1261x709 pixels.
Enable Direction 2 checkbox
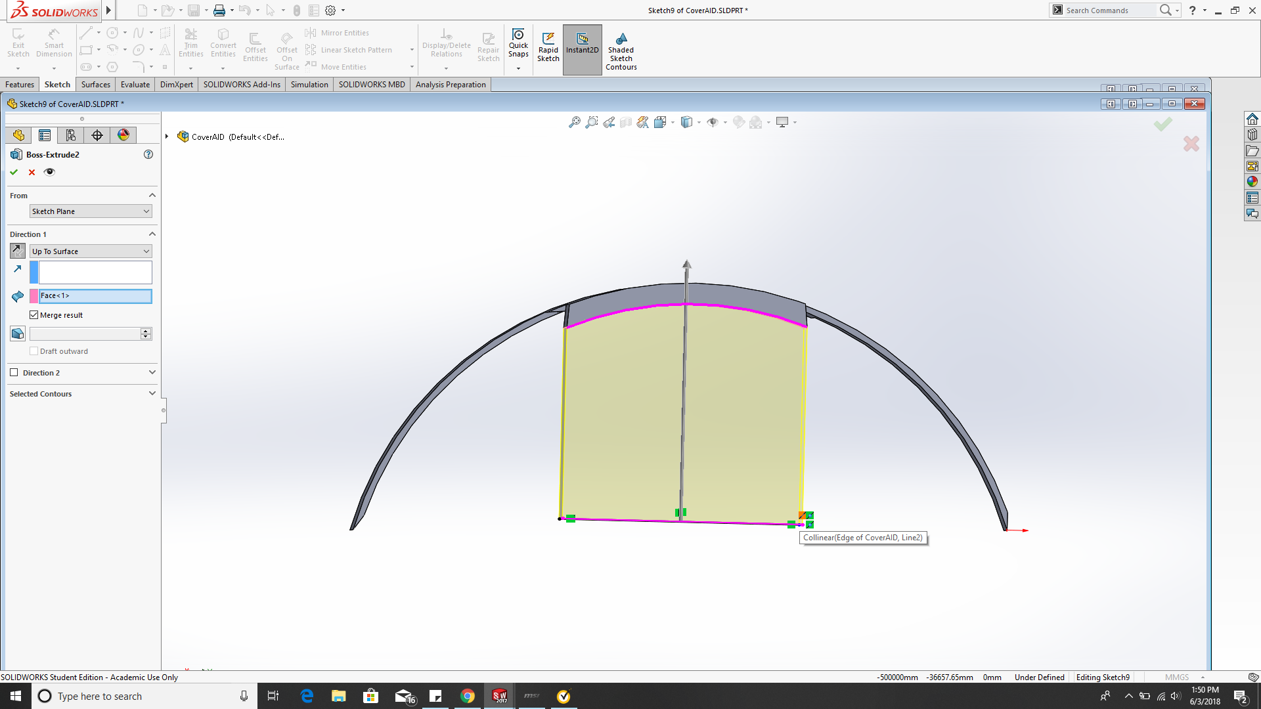pyautogui.click(x=14, y=372)
